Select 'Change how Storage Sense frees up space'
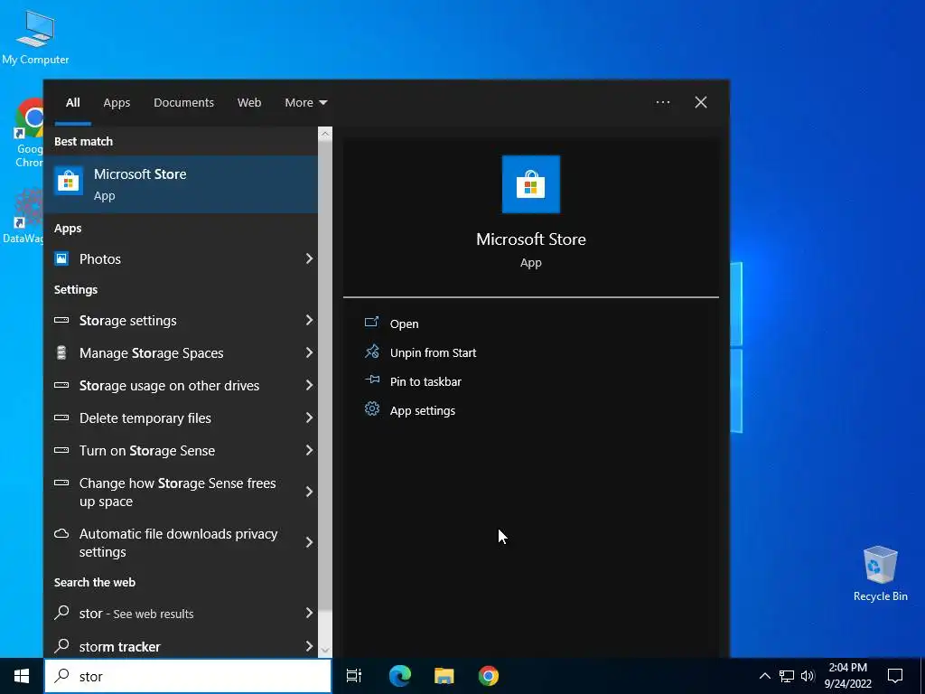This screenshot has width=925, height=694. point(181,492)
